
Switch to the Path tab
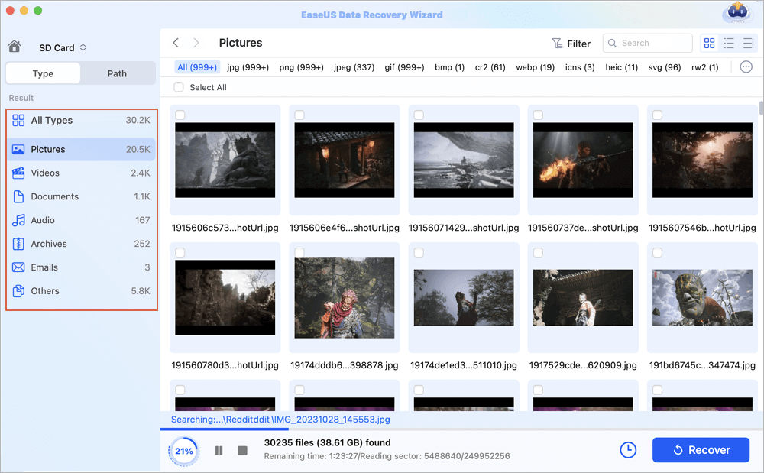point(117,73)
